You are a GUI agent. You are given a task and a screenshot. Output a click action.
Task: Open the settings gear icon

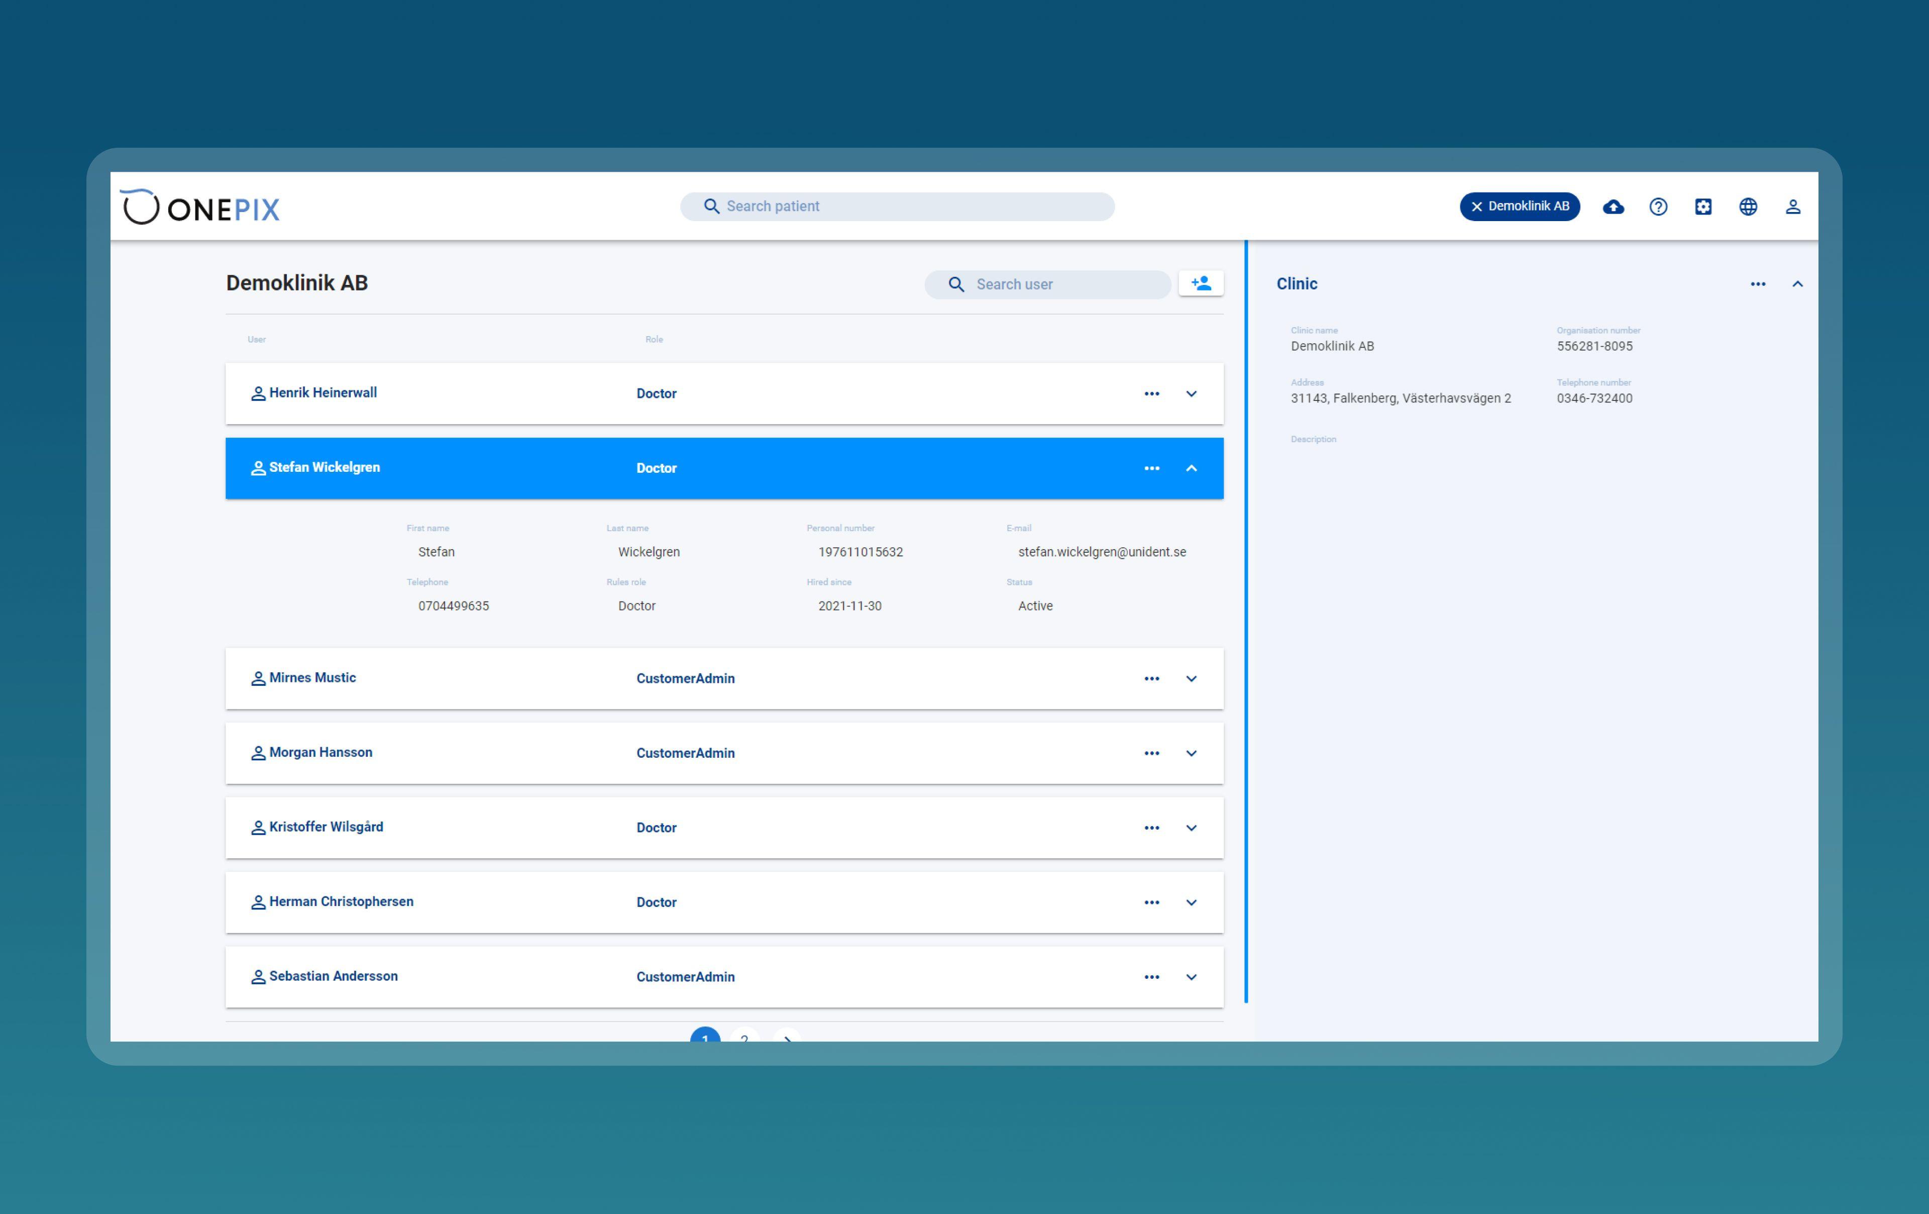[x=1703, y=207]
